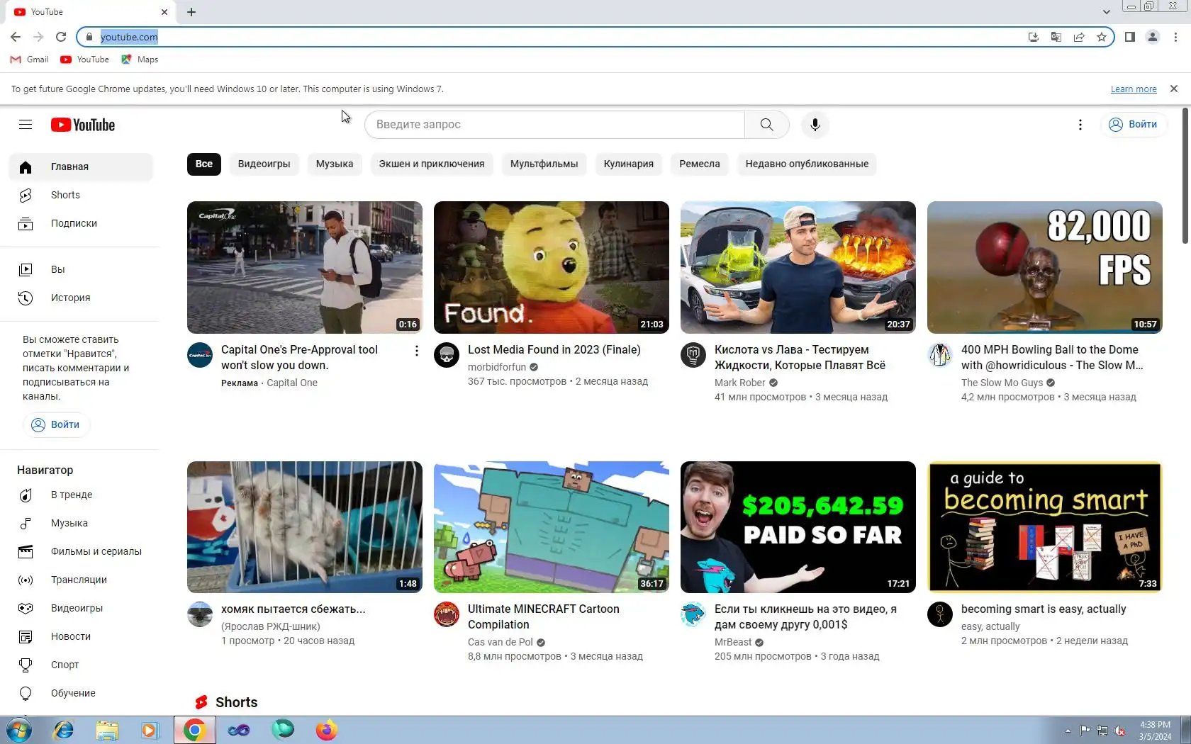
Task: Select the Недавно опубликованные chip
Action: [x=807, y=164]
